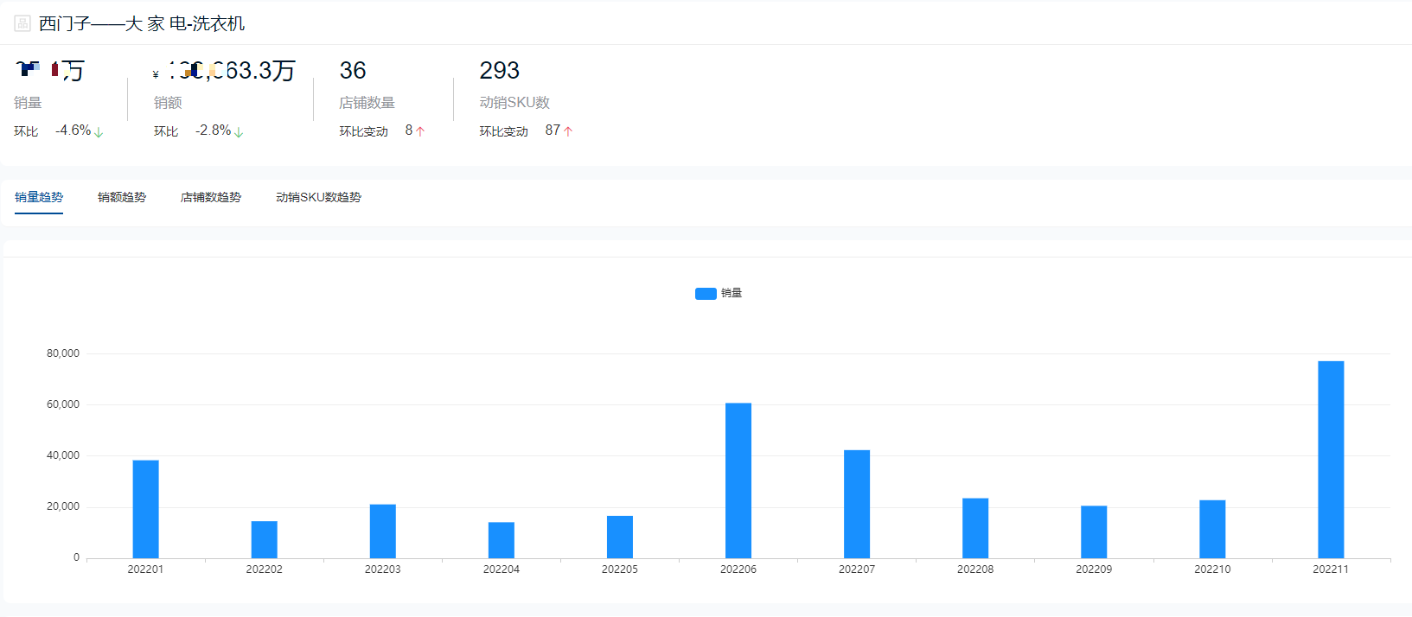
Task: Click the -4.6% 销量 change value
Action: pyautogui.click(x=73, y=130)
